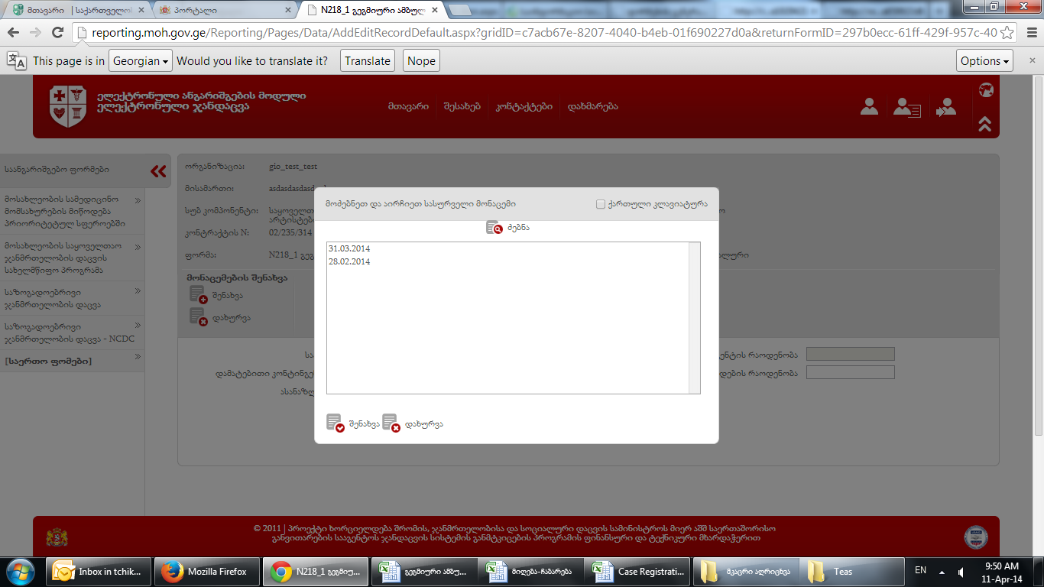Select the 28.02.2014 date entry

click(x=349, y=262)
